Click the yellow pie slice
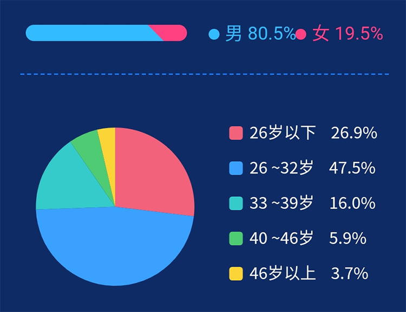406x312 pixels. [x=108, y=140]
